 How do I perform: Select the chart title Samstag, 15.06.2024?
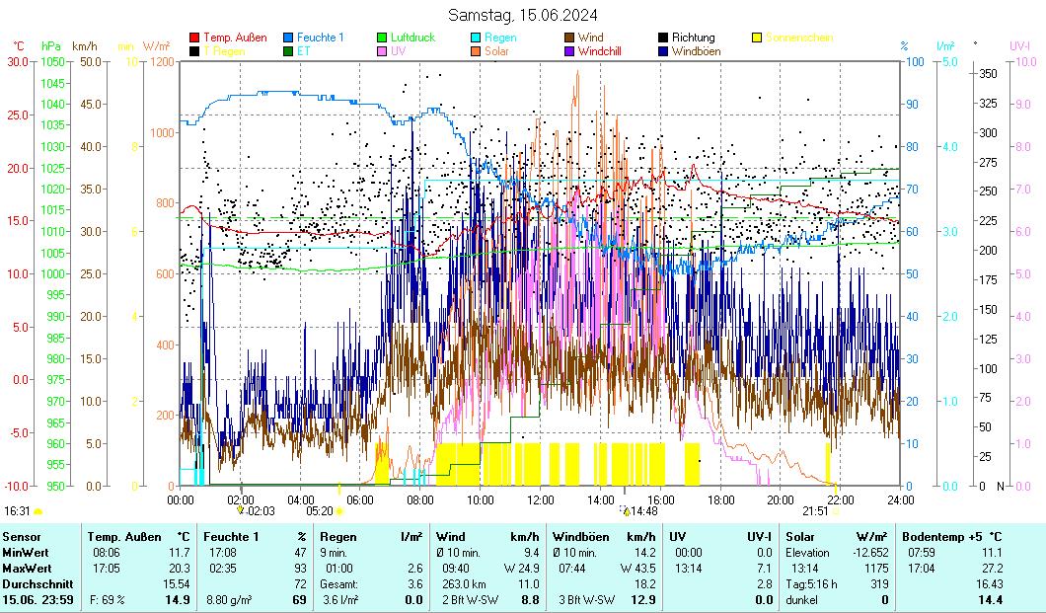click(522, 15)
